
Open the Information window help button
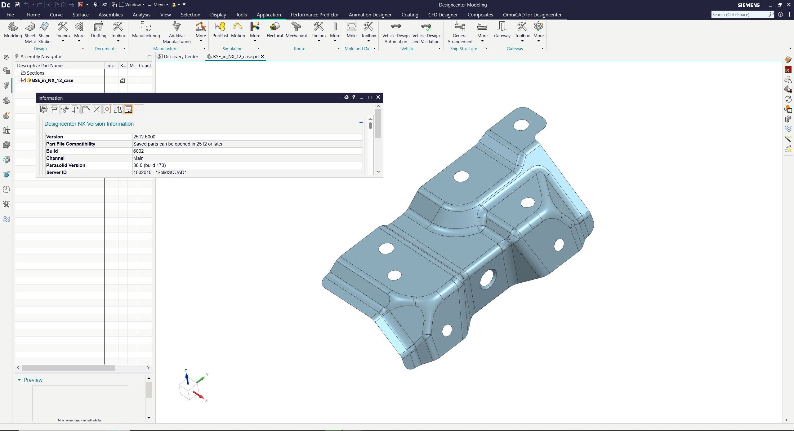pos(354,97)
